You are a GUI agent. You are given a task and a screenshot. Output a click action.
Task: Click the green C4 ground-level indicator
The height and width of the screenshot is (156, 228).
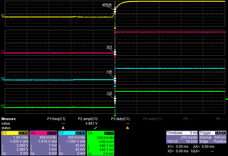[x=3, y=106]
